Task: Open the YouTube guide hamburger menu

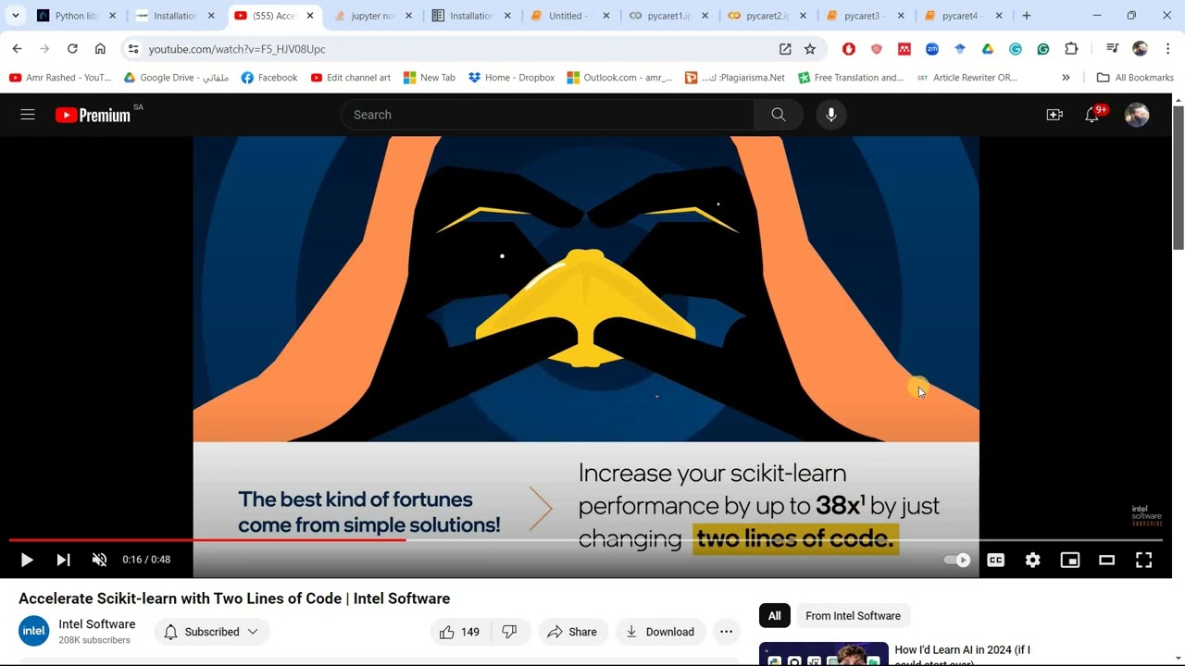Action: (x=28, y=115)
